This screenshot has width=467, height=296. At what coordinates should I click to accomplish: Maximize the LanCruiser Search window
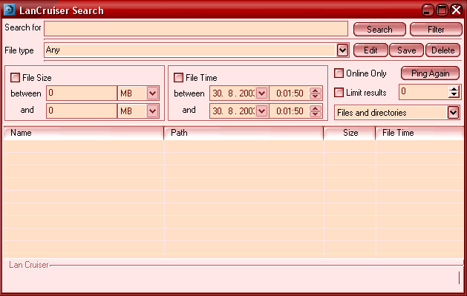pyautogui.click(x=442, y=10)
